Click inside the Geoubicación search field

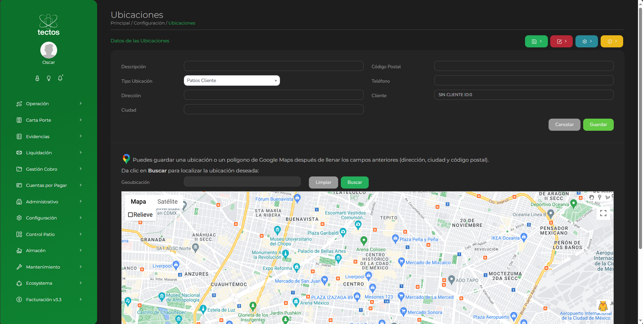(242, 181)
